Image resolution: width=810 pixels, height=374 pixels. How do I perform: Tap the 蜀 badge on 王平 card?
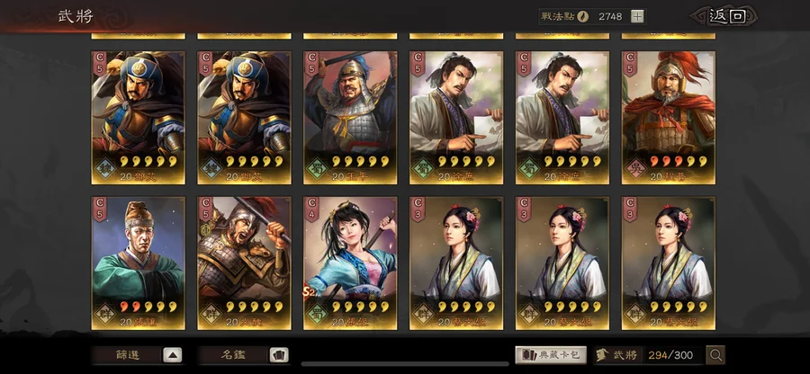pyautogui.click(x=316, y=167)
